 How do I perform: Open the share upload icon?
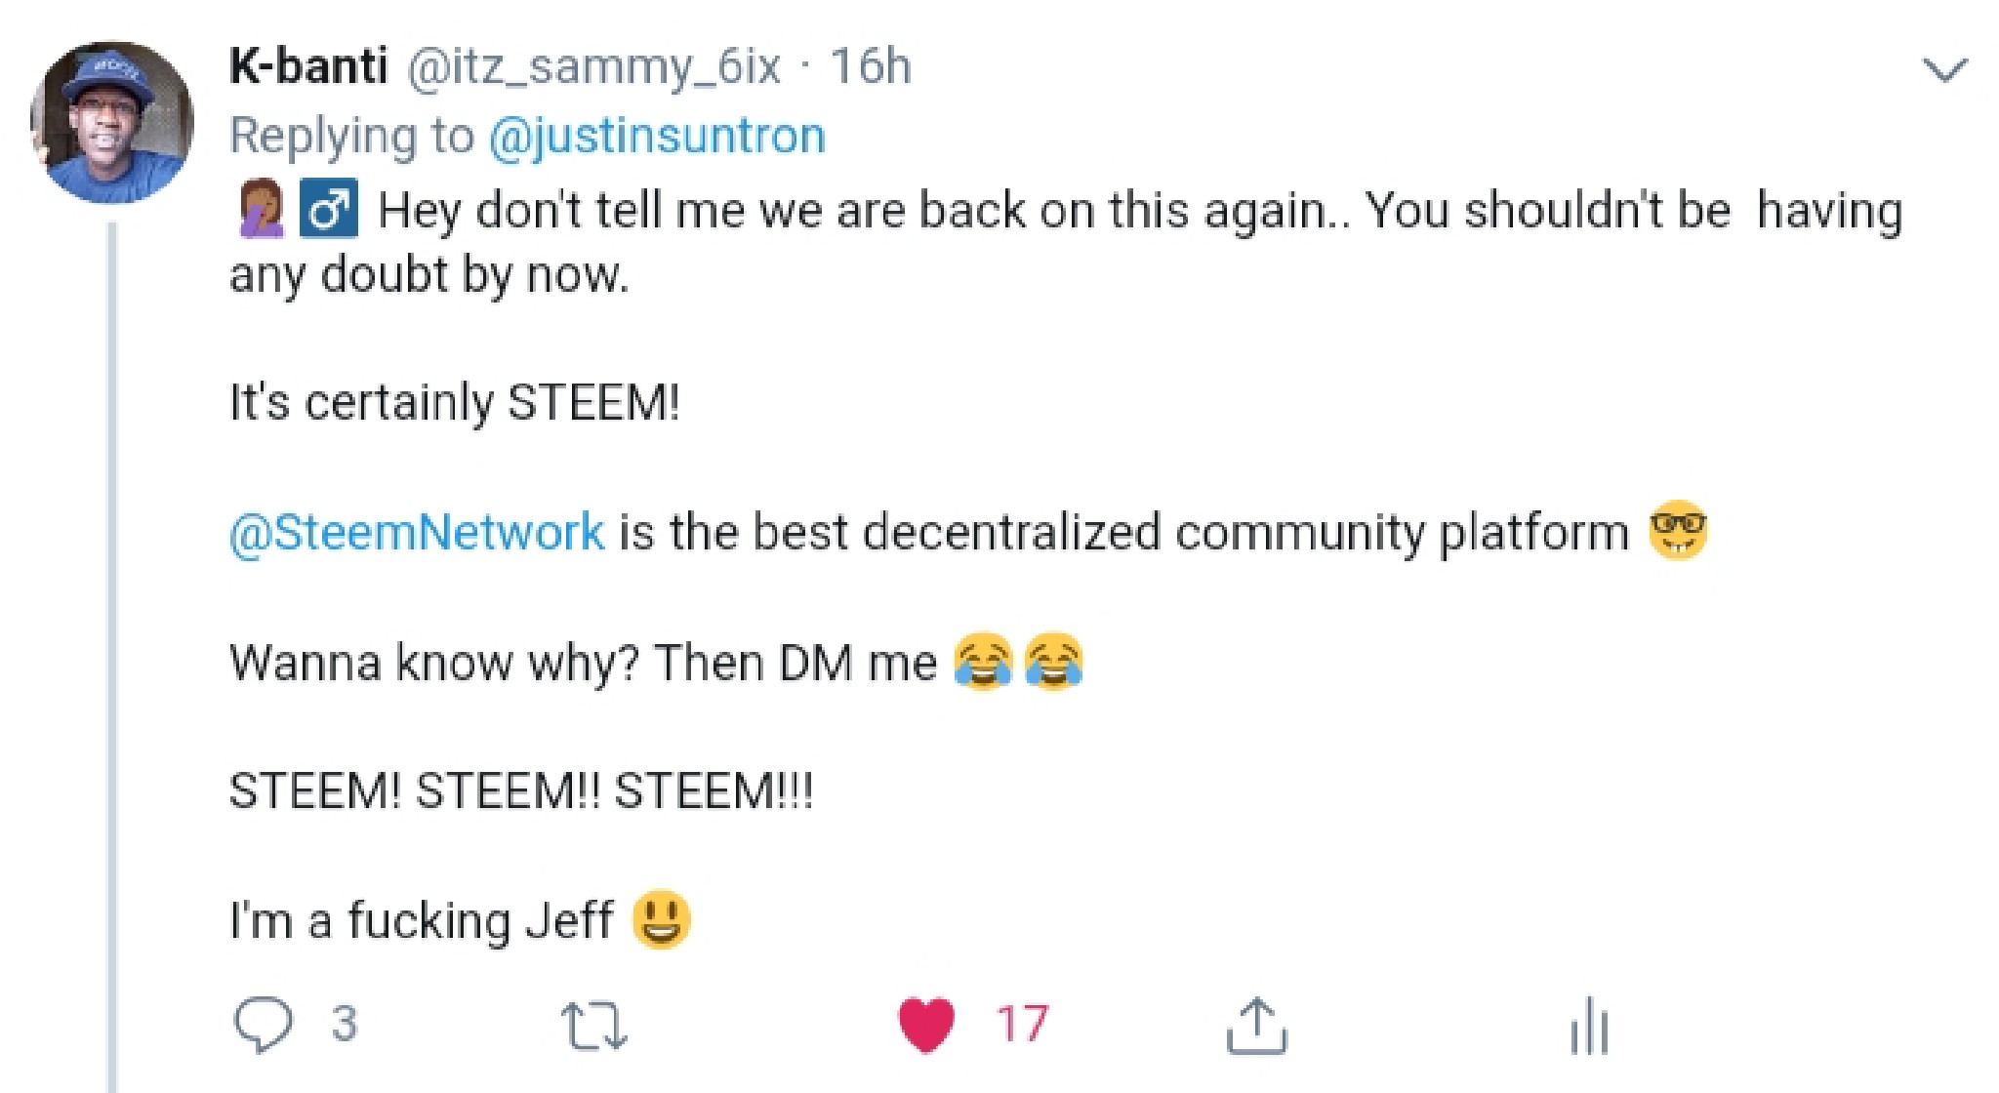[x=1256, y=1025]
